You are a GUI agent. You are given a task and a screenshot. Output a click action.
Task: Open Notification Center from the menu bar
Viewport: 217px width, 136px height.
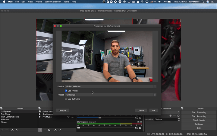point(212,2)
